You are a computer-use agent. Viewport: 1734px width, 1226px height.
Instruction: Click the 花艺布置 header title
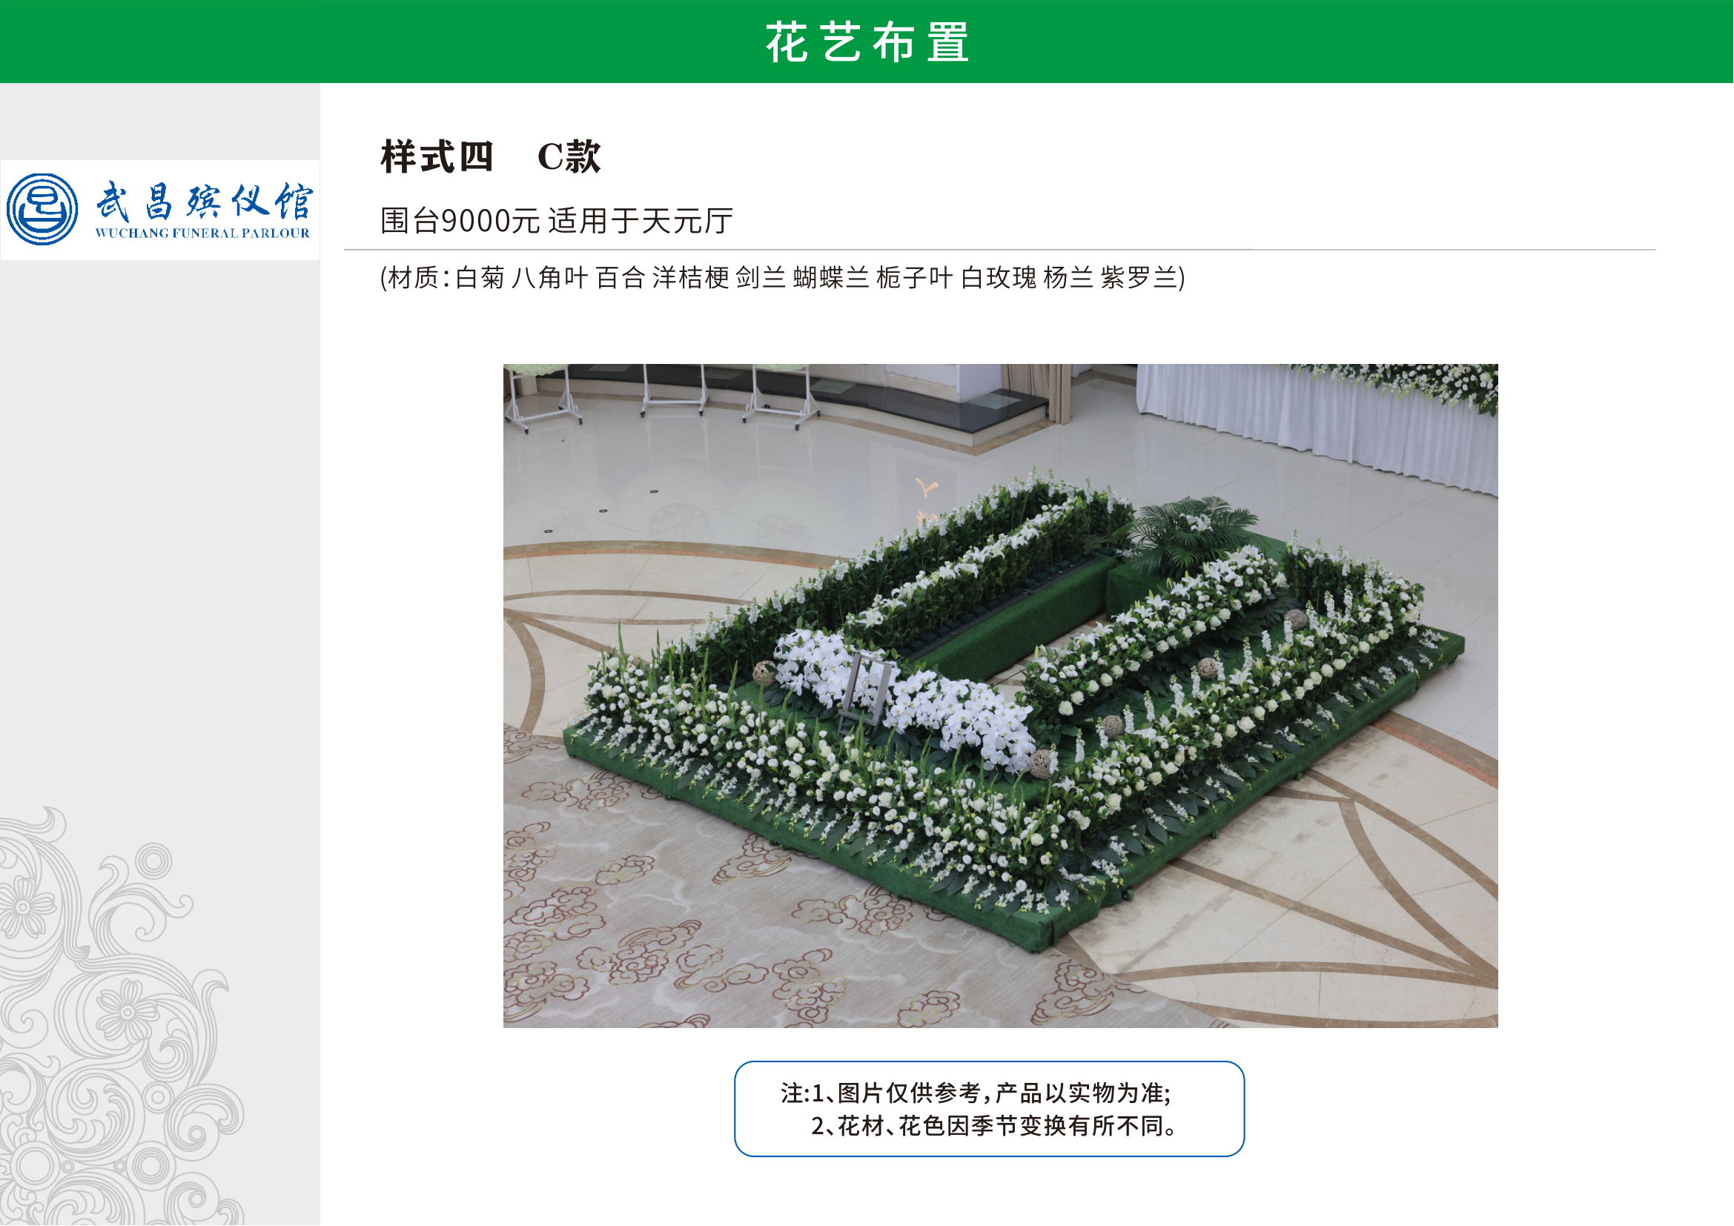868,42
